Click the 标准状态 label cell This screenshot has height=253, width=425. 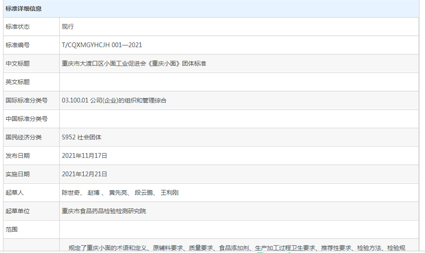coord(18,27)
